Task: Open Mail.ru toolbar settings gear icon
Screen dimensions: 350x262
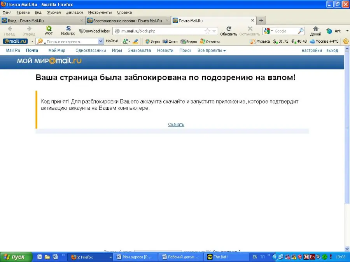Action: click(346, 41)
